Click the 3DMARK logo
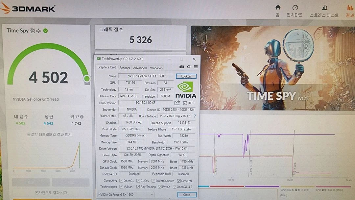Image resolution: width=355 pixels, height=200 pixels. [x=28, y=8]
